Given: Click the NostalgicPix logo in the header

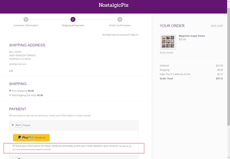Looking at the screenshot, I should click(114, 5).
